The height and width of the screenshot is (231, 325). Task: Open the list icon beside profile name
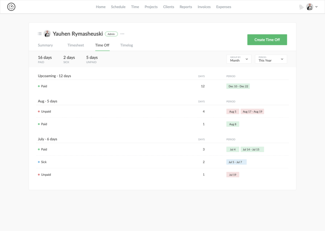40,34
